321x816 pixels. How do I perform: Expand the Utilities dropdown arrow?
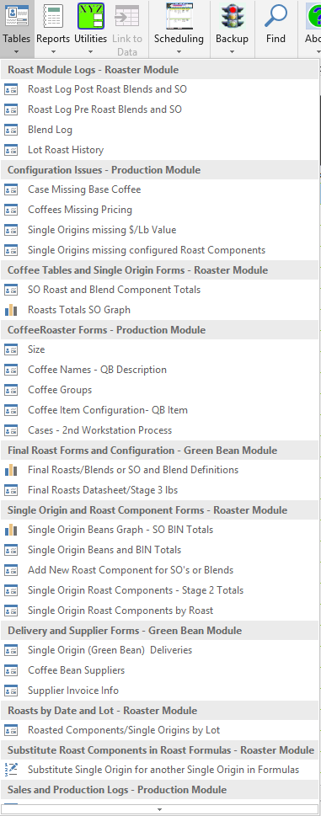pos(90,51)
